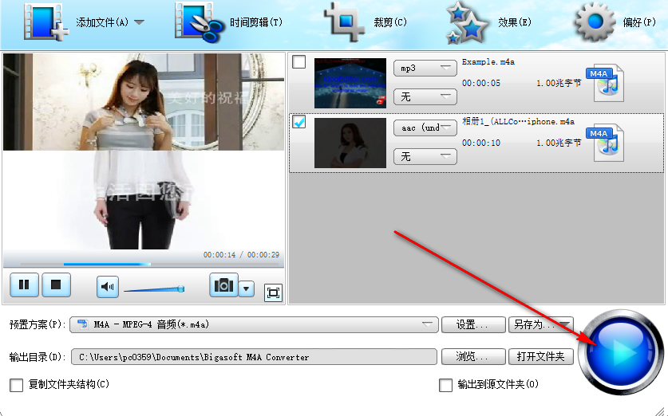Click duration 00:00:05 text
This screenshot has width=668, height=416.
click(481, 84)
